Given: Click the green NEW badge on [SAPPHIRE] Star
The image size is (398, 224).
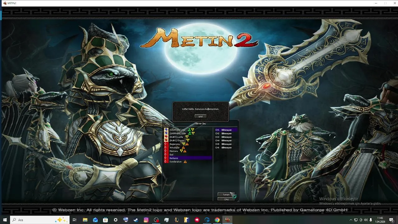Looking at the screenshot, I should click(189, 130).
